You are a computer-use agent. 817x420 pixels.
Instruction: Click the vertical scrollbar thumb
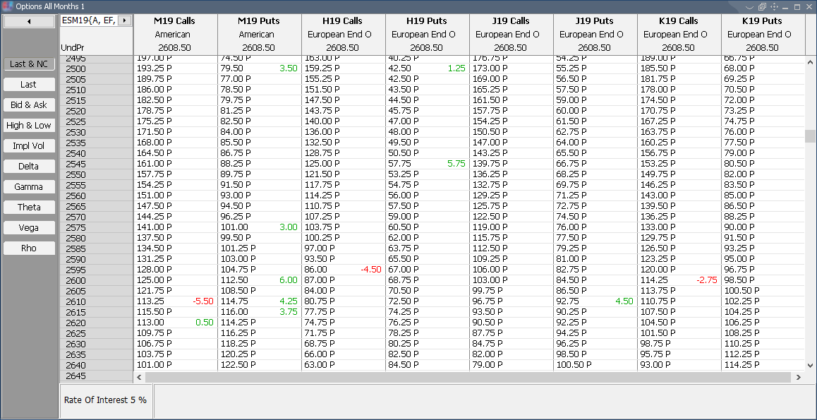click(x=810, y=136)
